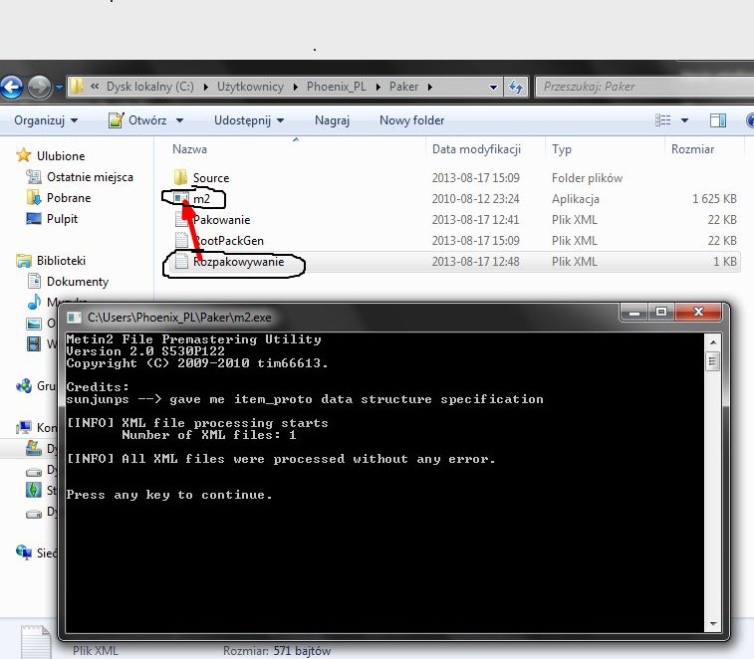The image size is (754, 659).
Task: Open Biblioteki in navigation pane
Action: click(61, 261)
